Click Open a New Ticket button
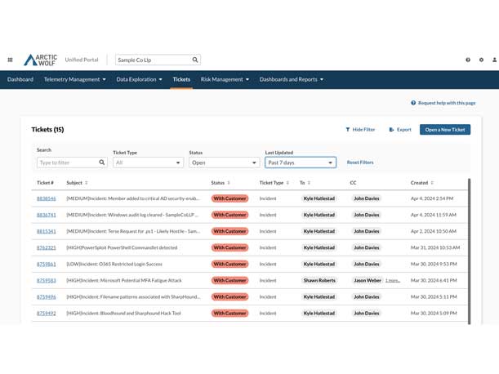The width and height of the screenshot is (499, 374). [x=445, y=129]
